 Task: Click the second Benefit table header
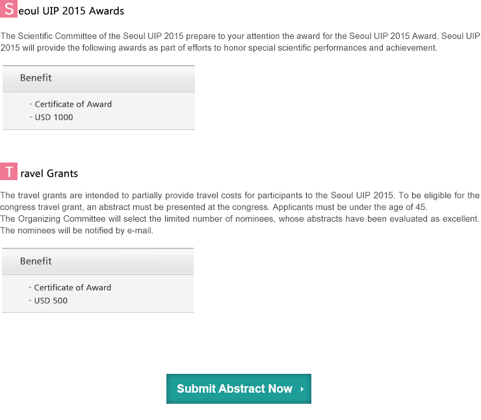pos(97,261)
